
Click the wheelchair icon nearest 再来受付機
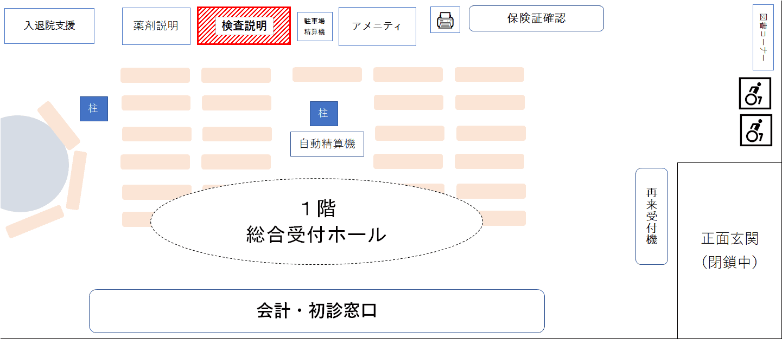755,130
